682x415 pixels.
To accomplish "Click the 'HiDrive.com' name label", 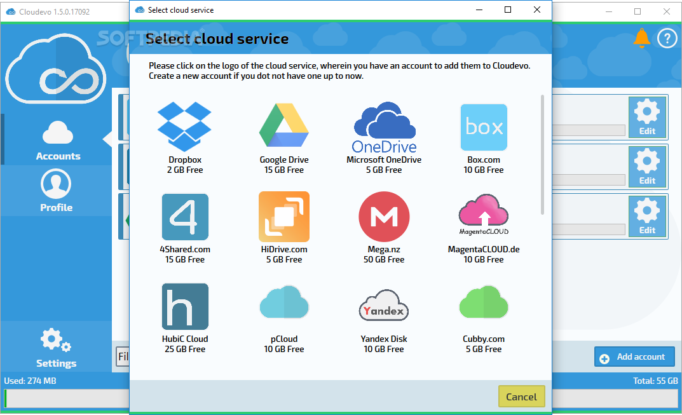I will click(x=284, y=249).
